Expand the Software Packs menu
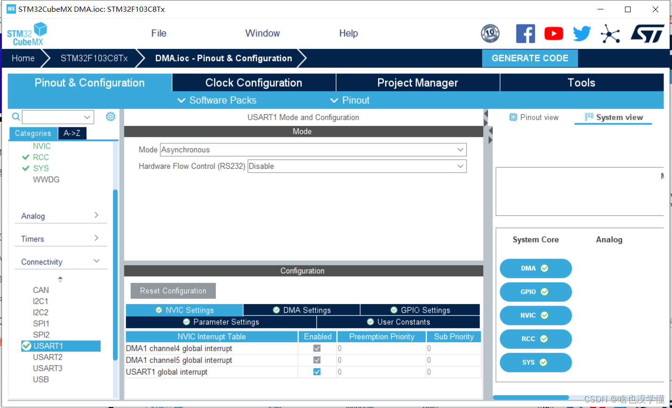 coord(217,100)
